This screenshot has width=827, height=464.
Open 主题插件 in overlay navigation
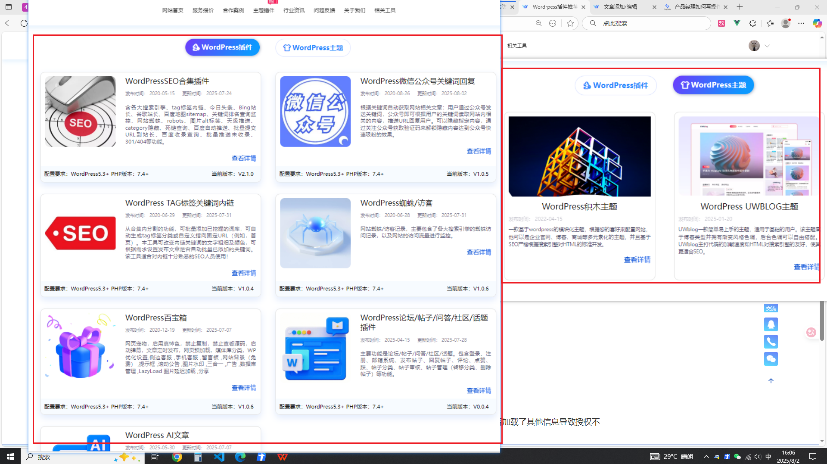tap(264, 10)
